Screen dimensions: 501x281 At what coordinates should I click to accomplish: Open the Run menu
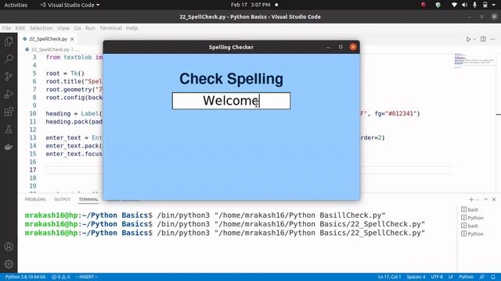tap(90, 28)
